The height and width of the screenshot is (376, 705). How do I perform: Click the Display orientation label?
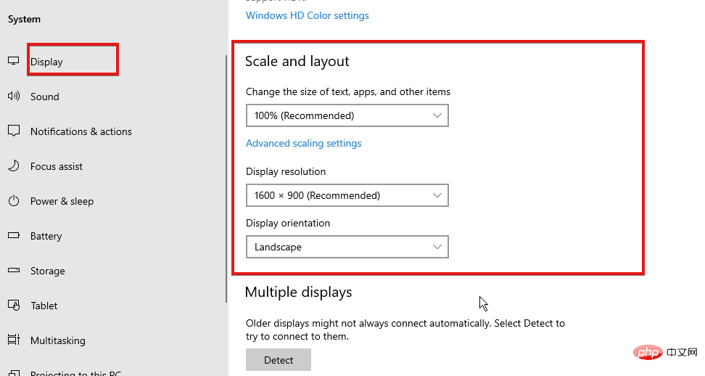[288, 223]
